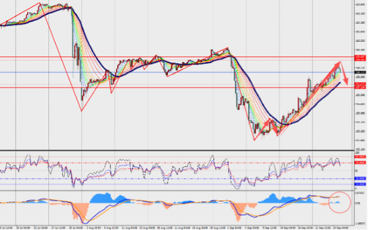Click the 163.840 price scale label
This screenshot has height=230, width=368.
pos(360,4)
